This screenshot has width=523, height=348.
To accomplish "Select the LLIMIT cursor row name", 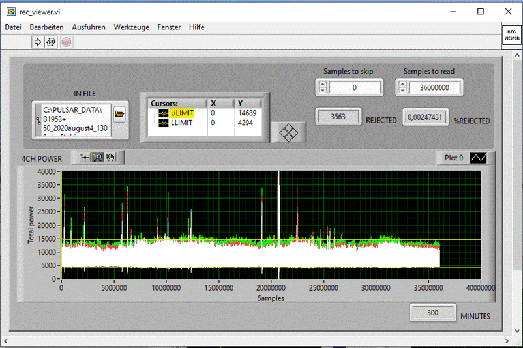I will [x=181, y=123].
